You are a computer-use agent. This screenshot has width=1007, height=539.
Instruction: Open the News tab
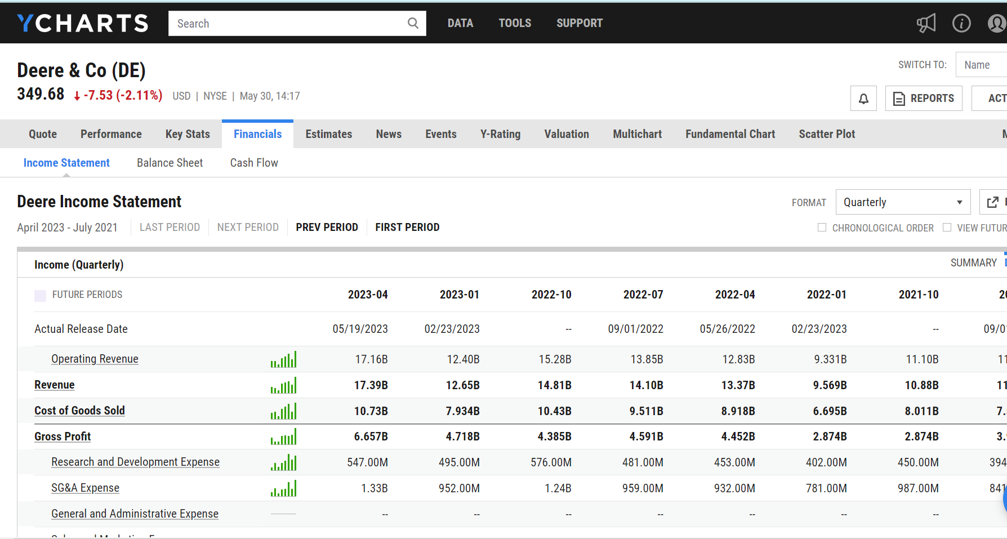click(389, 134)
